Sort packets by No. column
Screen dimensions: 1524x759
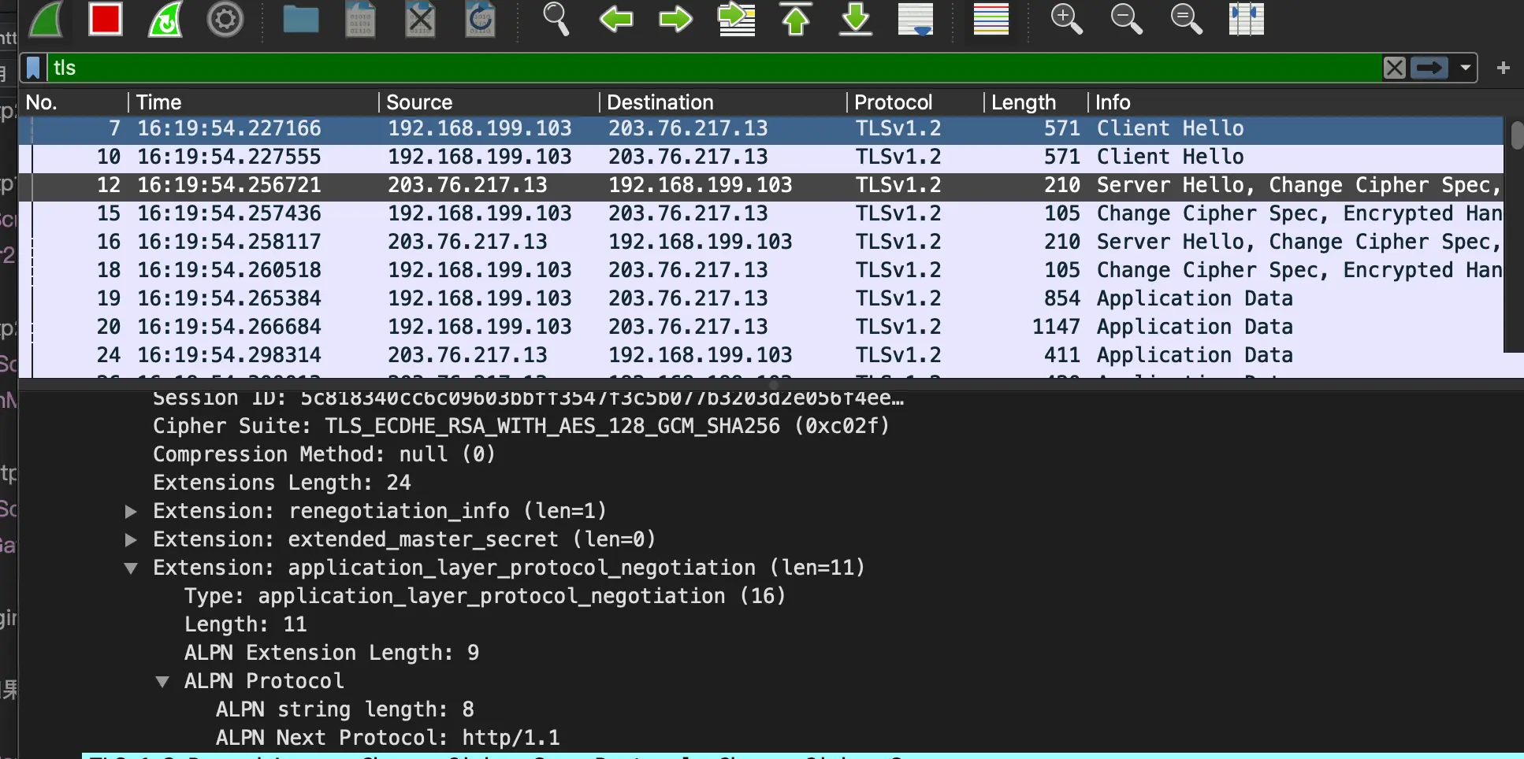click(73, 102)
